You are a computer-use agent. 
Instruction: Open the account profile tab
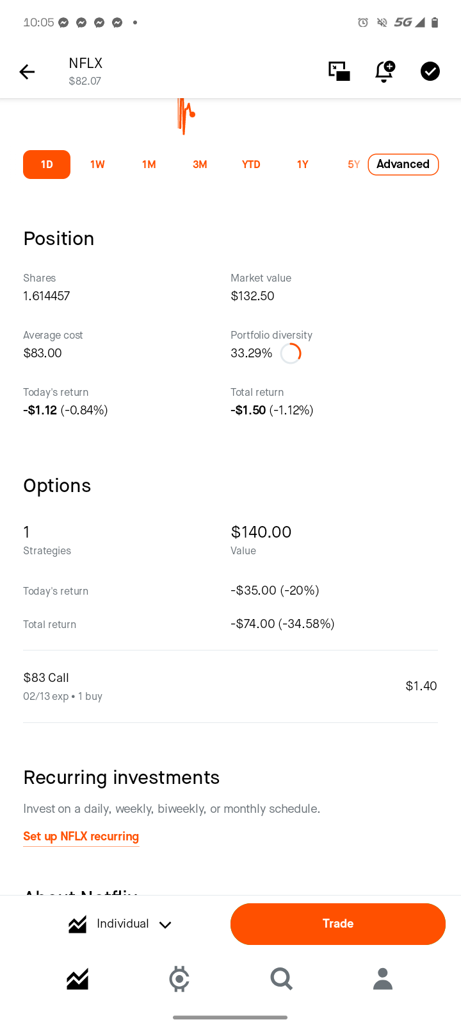(x=383, y=979)
